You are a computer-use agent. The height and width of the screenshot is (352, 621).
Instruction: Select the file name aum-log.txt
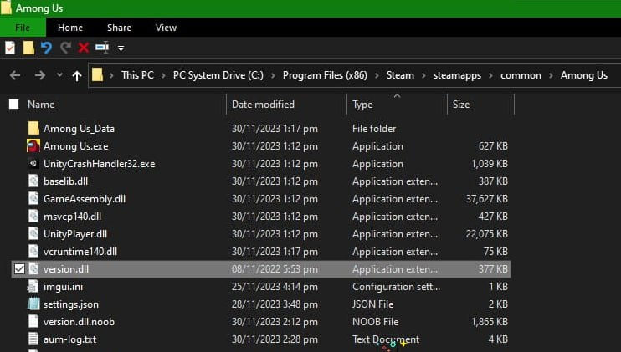tap(69, 339)
